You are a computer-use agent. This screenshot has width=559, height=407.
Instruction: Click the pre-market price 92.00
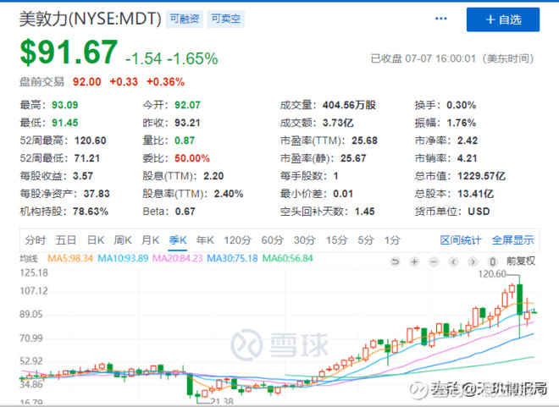point(86,82)
